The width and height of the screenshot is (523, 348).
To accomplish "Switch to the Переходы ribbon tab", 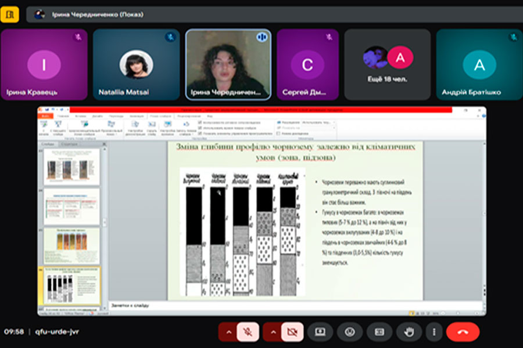I will point(116,116).
